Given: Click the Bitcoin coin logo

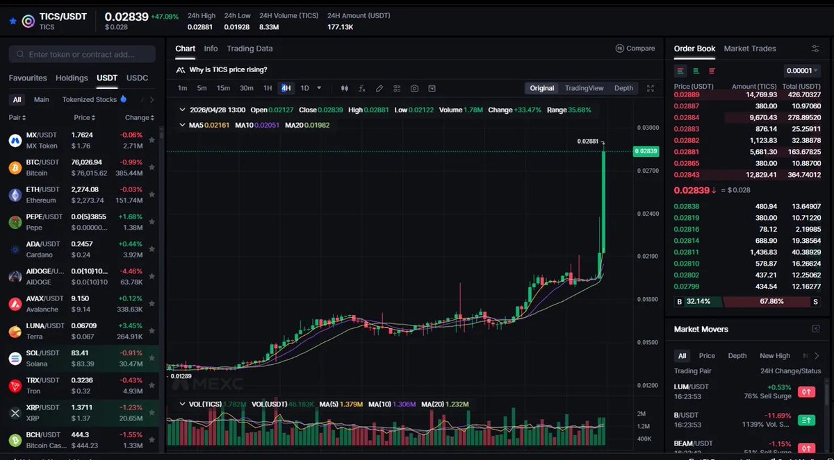Looking at the screenshot, I should pos(15,167).
